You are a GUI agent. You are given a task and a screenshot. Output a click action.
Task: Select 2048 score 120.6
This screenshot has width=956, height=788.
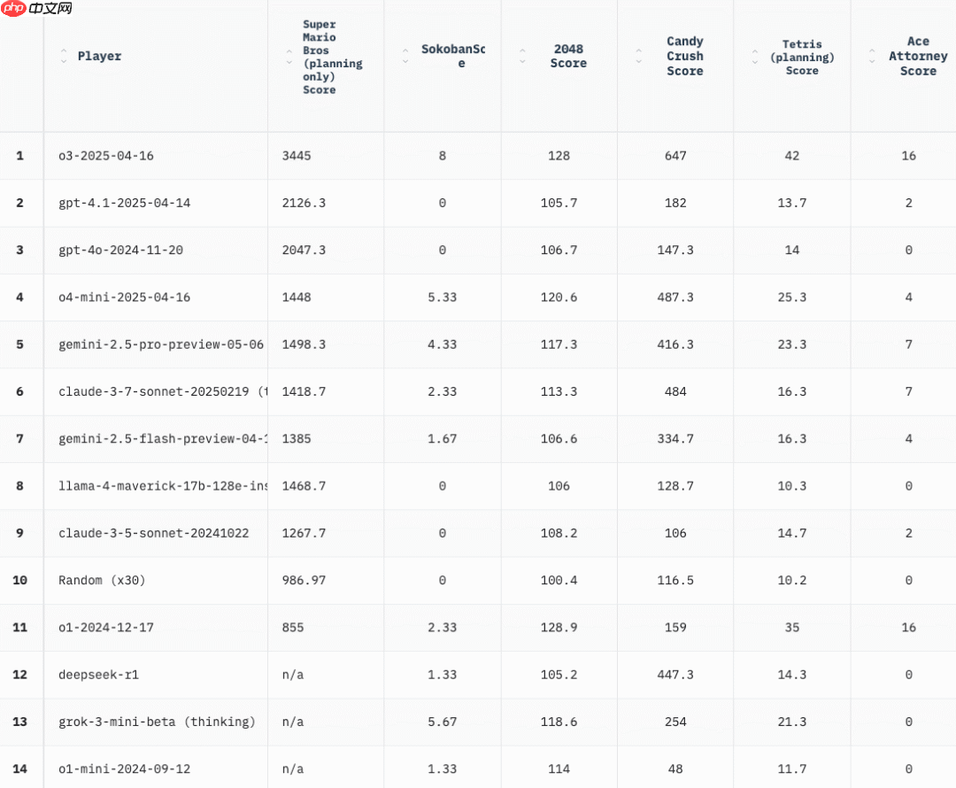[559, 297]
